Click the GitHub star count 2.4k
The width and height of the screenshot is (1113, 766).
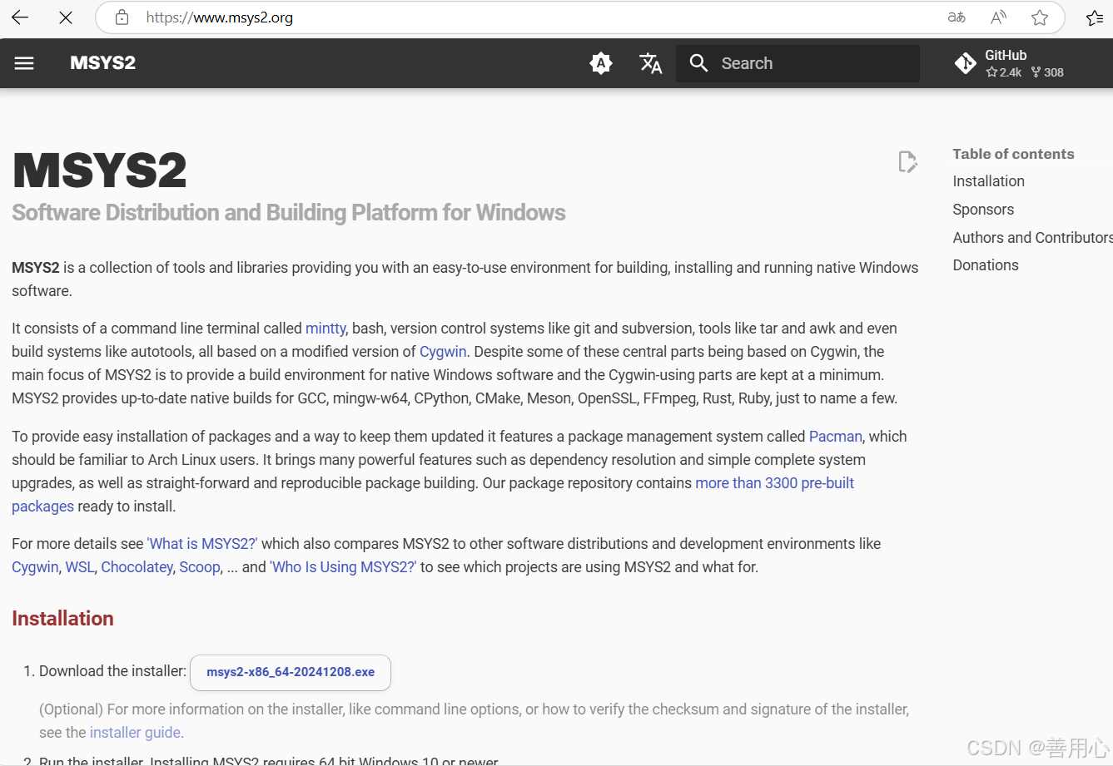[x=1004, y=72]
